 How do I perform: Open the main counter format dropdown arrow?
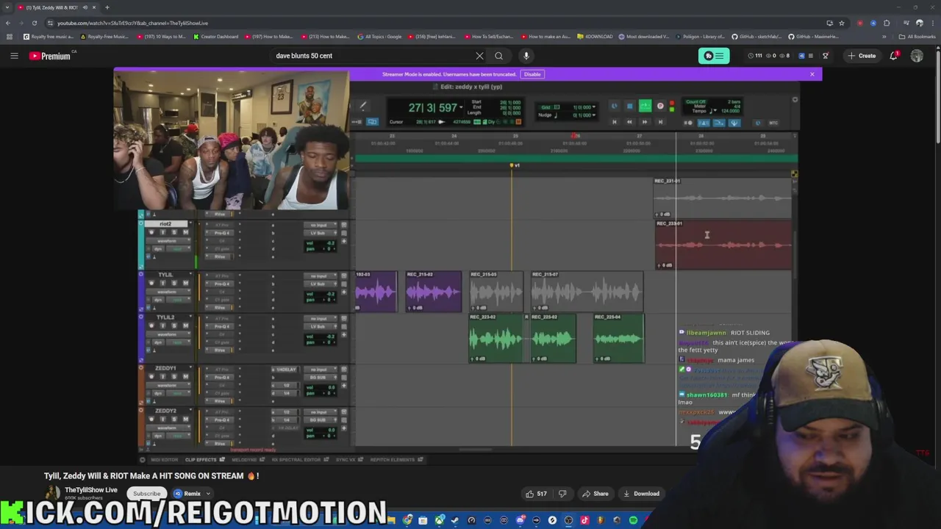pyautogui.click(x=461, y=107)
